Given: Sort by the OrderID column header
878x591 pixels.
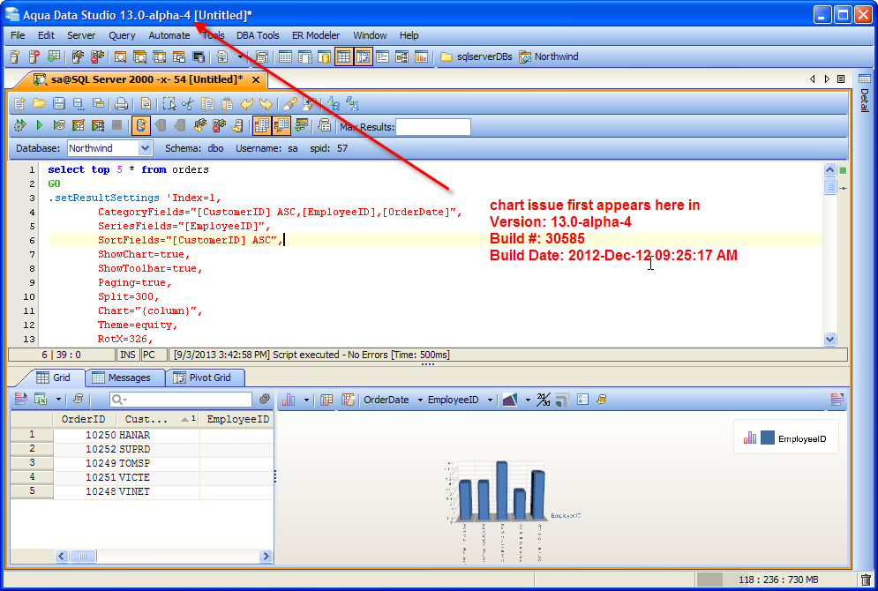Looking at the screenshot, I should click(x=85, y=419).
